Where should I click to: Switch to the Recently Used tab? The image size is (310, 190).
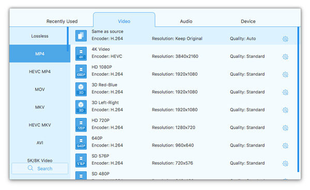point(62,21)
